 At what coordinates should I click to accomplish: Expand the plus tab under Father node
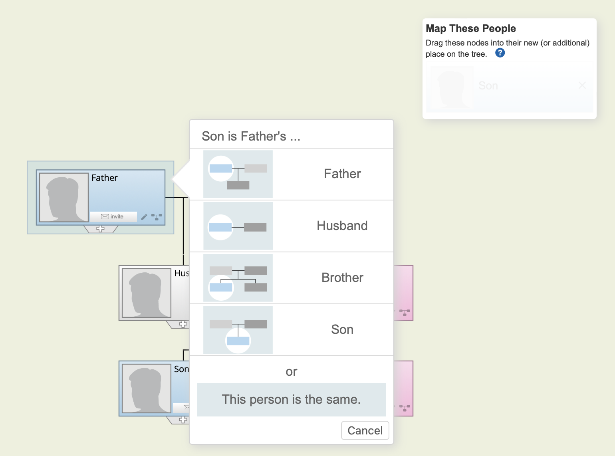click(x=100, y=229)
